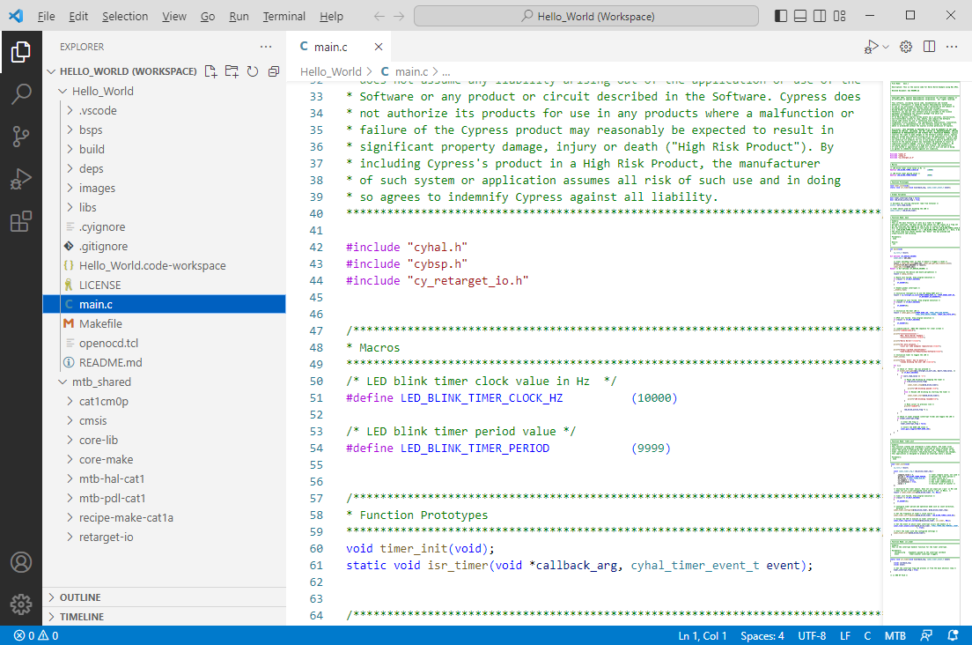Split the editor to the right
The height and width of the screenshot is (645, 972).
pos(929,47)
